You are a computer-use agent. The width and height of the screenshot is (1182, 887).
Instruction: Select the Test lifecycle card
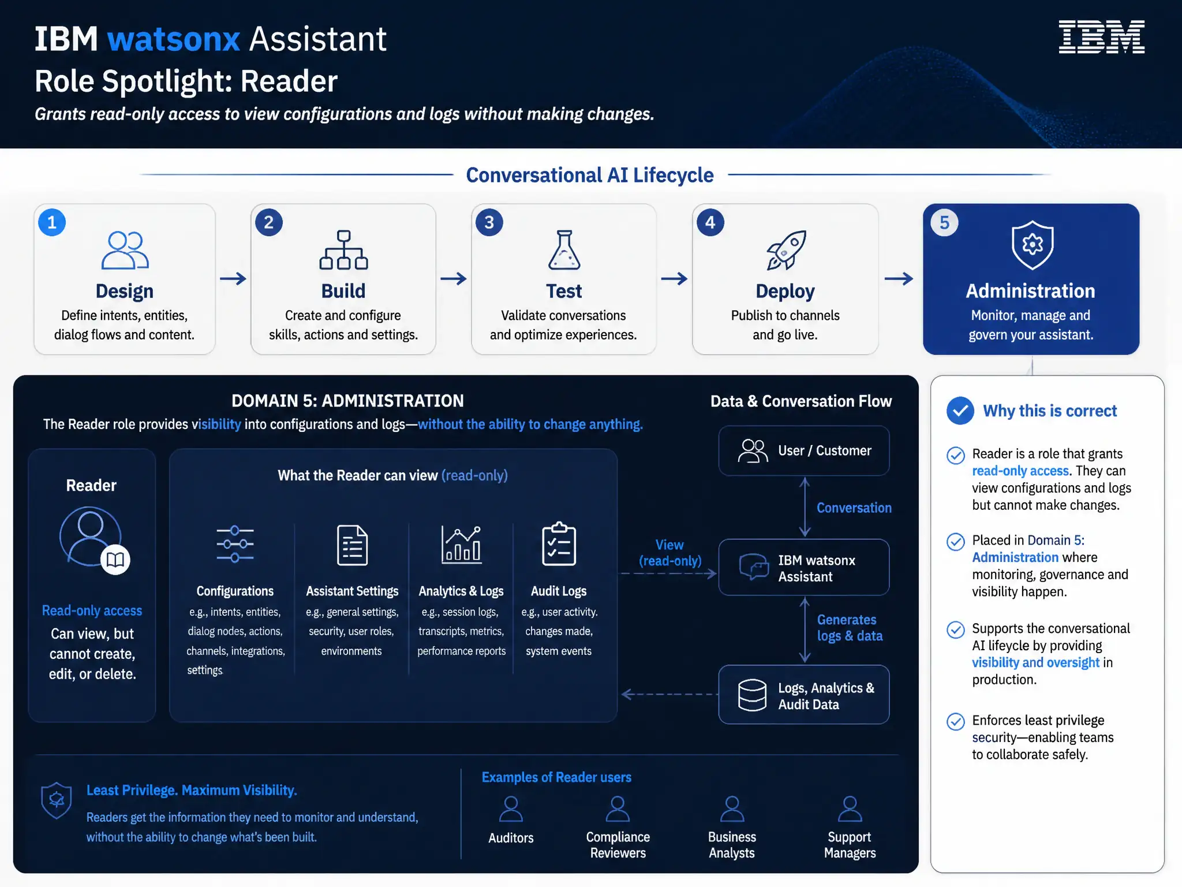tap(564, 279)
